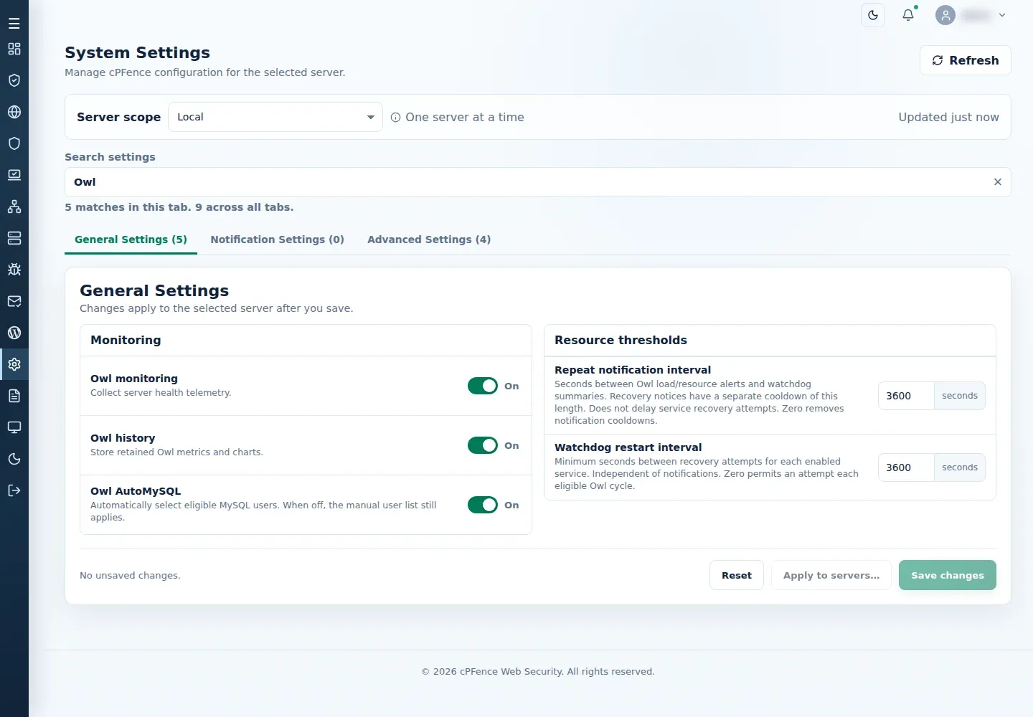
Task: Open the Advanced Settings (4) tab
Action: (429, 239)
